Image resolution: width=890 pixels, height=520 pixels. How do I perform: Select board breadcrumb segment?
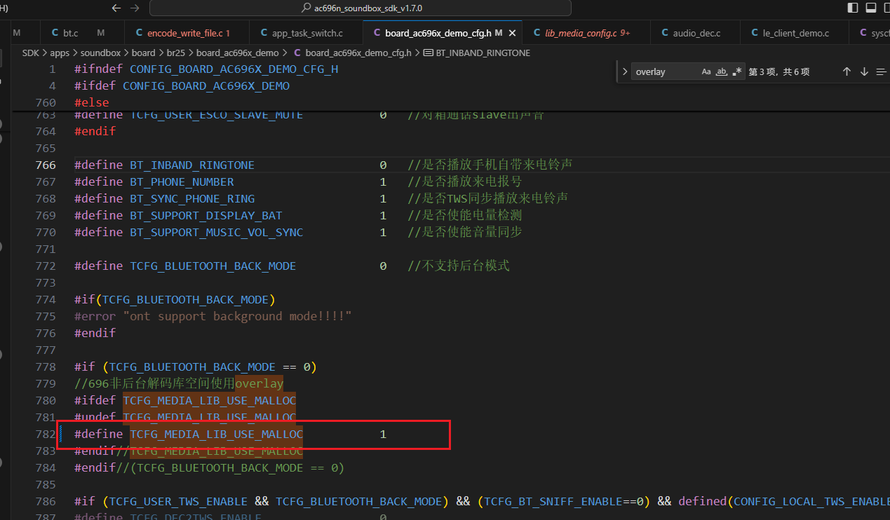click(143, 53)
